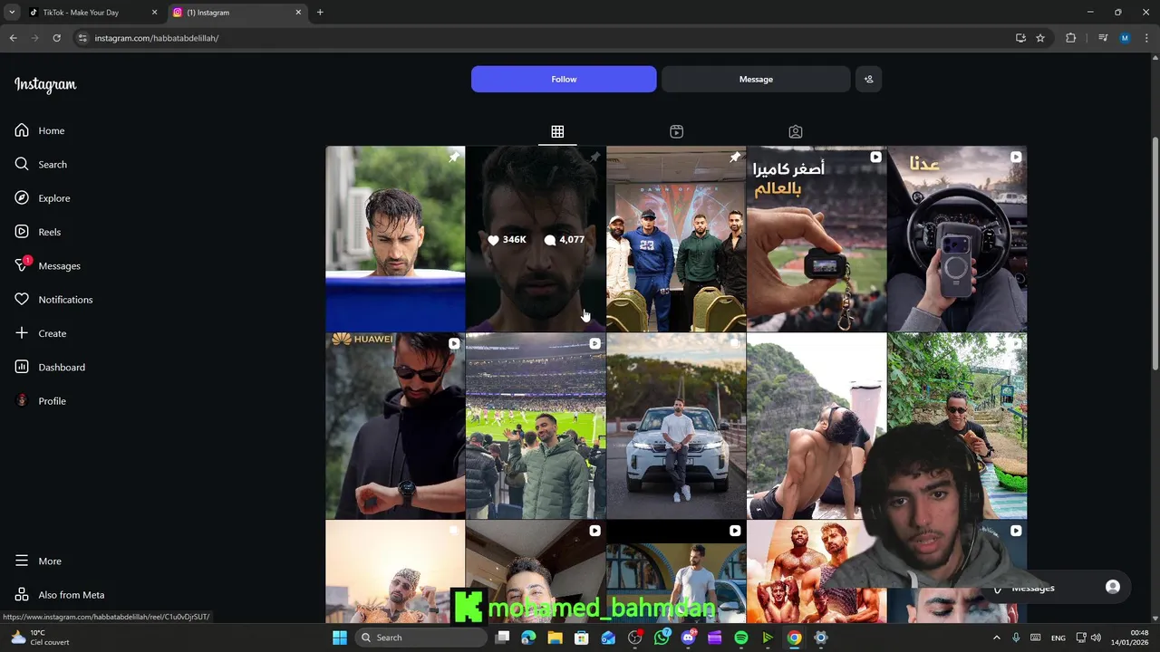The width and height of the screenshot is (1160, 652).
Task: Open the Windows Start menu
Action: click(340, 638)
